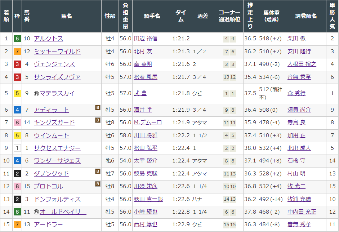Open trainer 中内田 充正 profile

pyautogui.click(x=302, y=212)
